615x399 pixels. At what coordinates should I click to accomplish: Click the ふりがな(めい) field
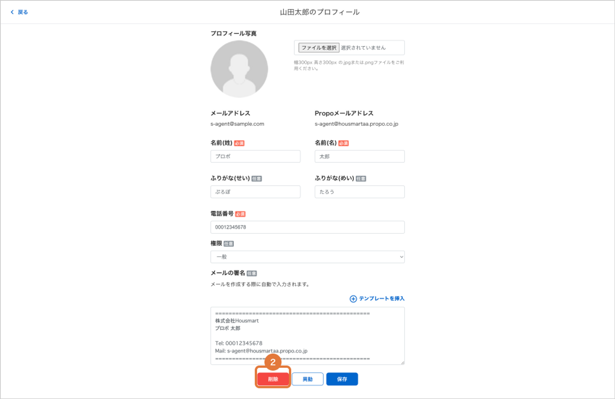tap(359, 192)
